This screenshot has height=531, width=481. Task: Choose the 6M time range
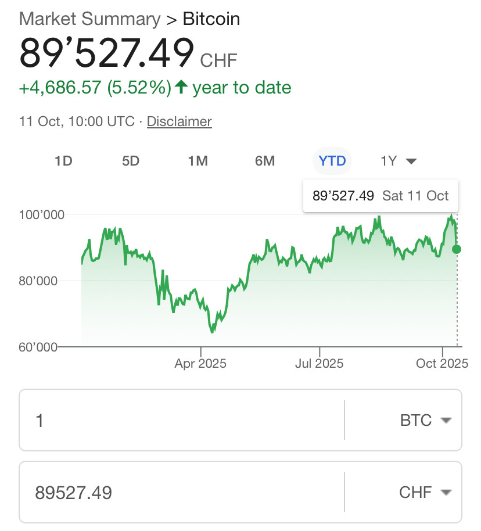point(265,161)
